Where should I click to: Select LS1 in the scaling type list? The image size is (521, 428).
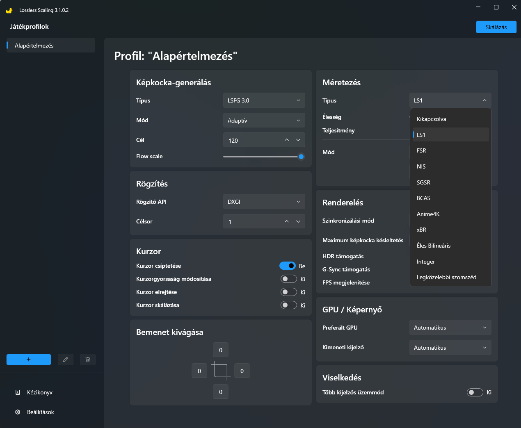click(451, 134)
